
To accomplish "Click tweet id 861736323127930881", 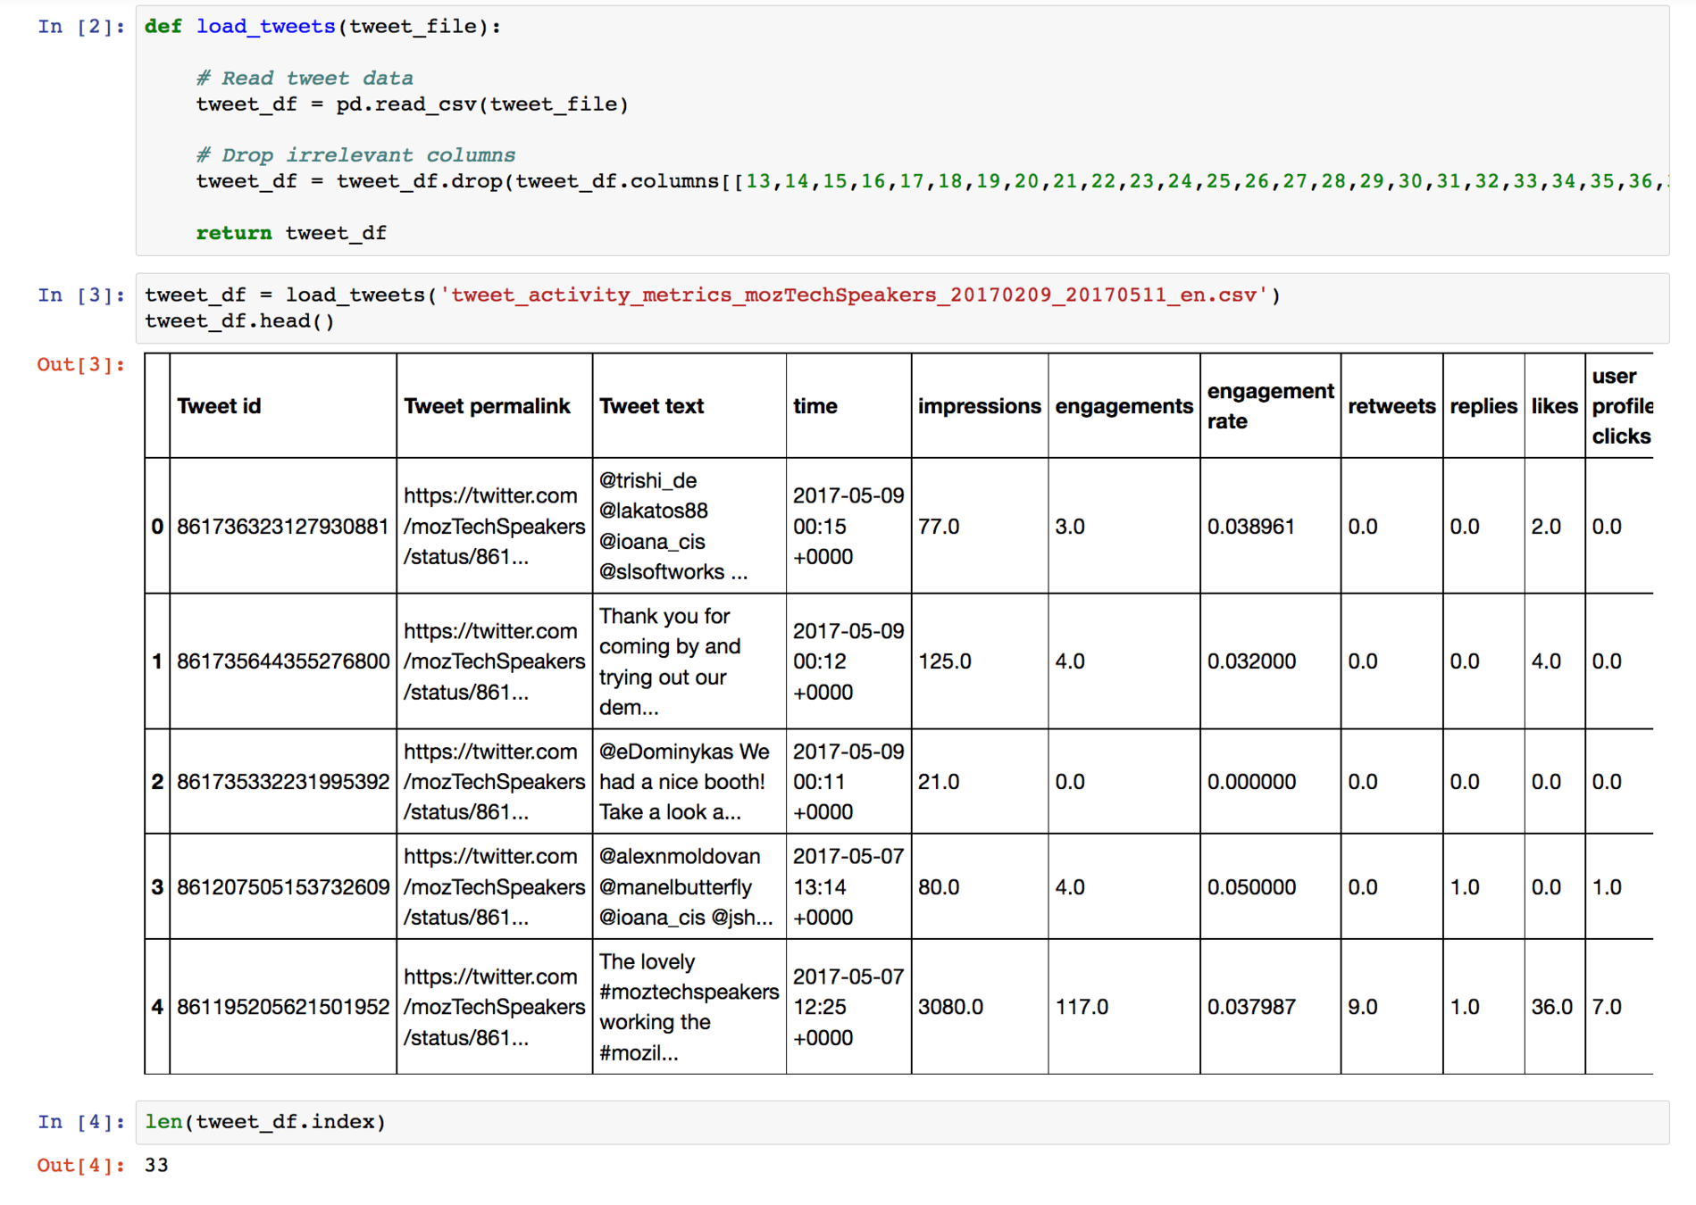I will [x=283, y=527].
